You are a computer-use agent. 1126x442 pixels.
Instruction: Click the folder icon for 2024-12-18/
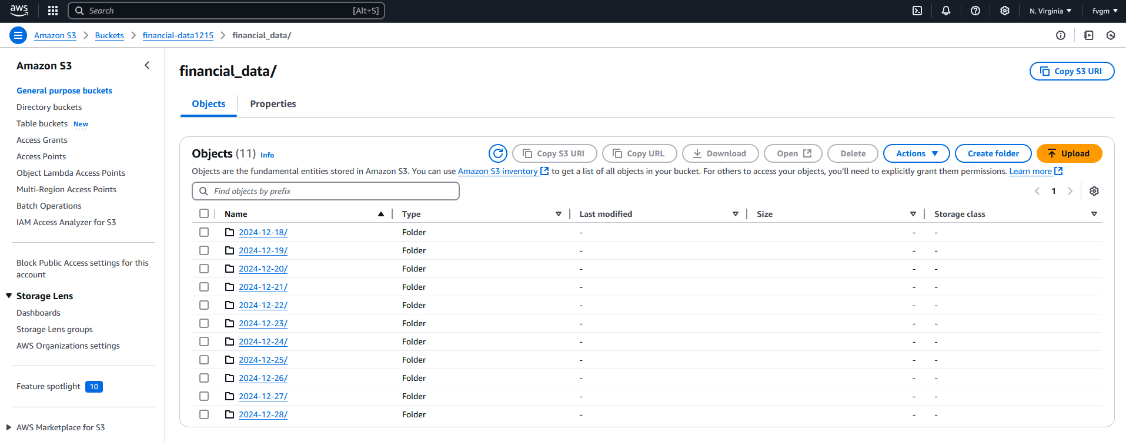click(x=230, y=232)
